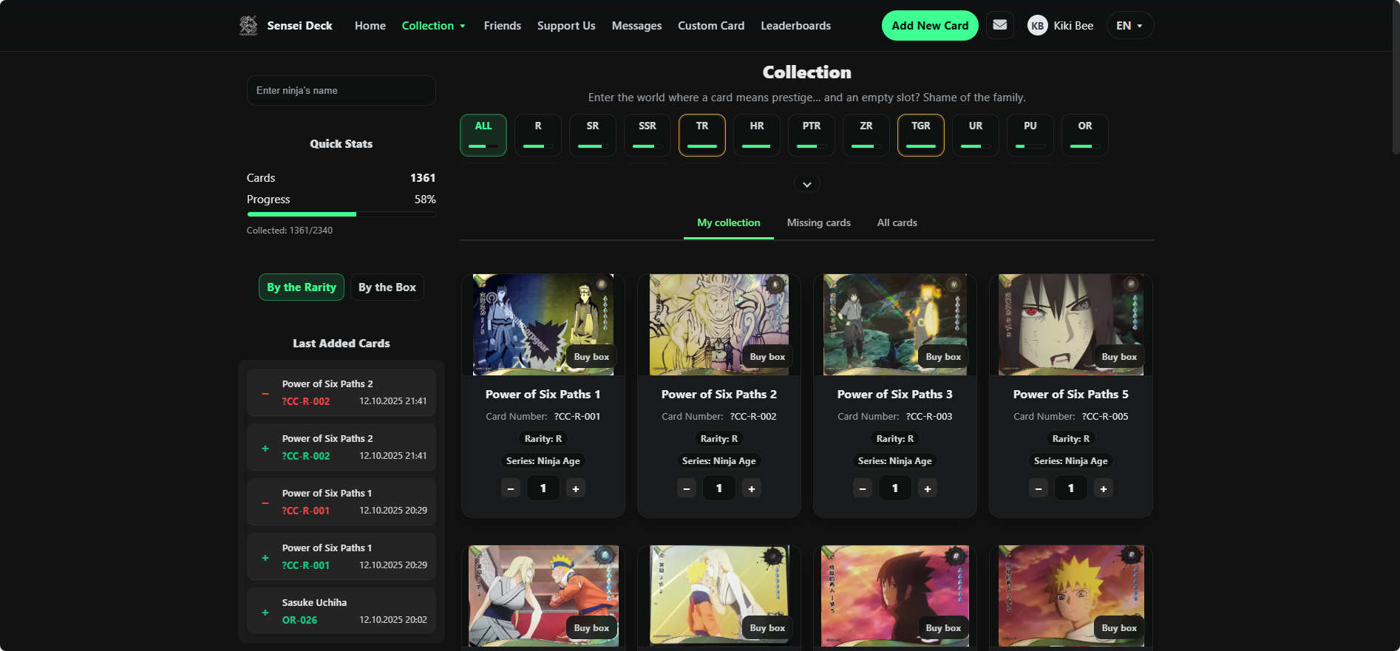Switch to Missing cards tab
This screenshot has height=651, width=1400.
coord(818,222)
